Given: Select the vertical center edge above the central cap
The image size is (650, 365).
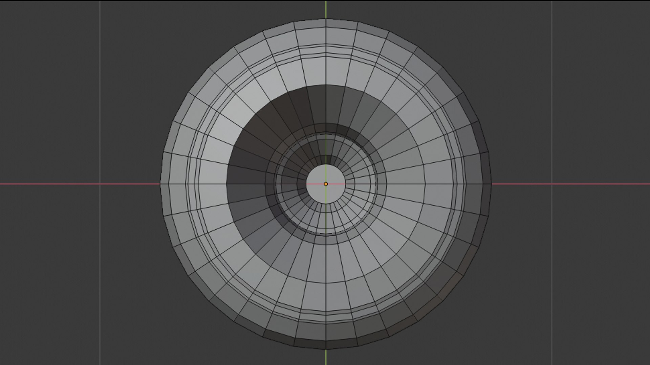Looking at the screenshot, I should click(326, 144).
